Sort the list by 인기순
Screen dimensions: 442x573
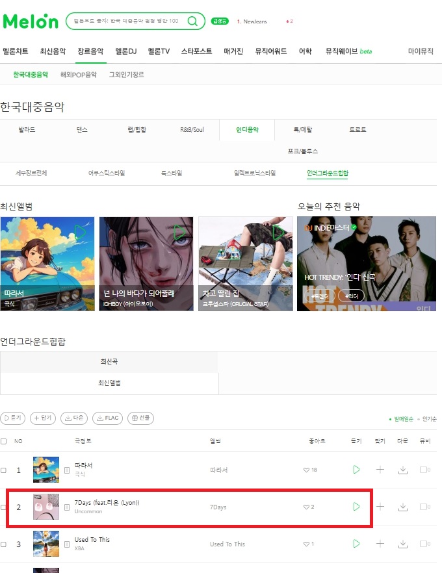click(429, 419)
